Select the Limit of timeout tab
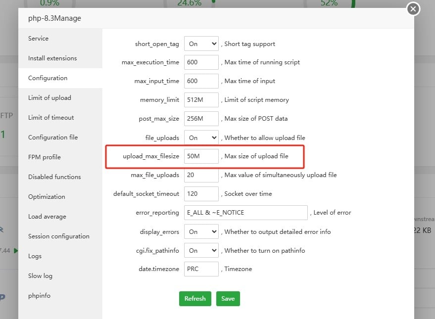The width and height of the screenshot is (435, 319). (x=51, y=118)
